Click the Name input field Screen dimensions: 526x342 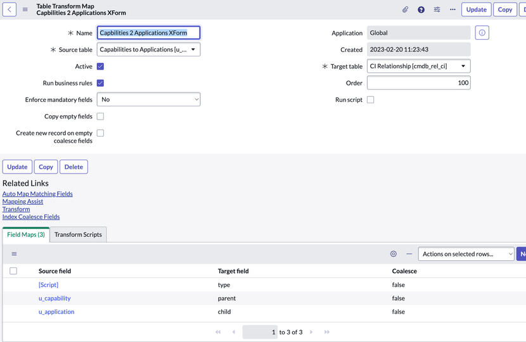(x=148, y=33)
